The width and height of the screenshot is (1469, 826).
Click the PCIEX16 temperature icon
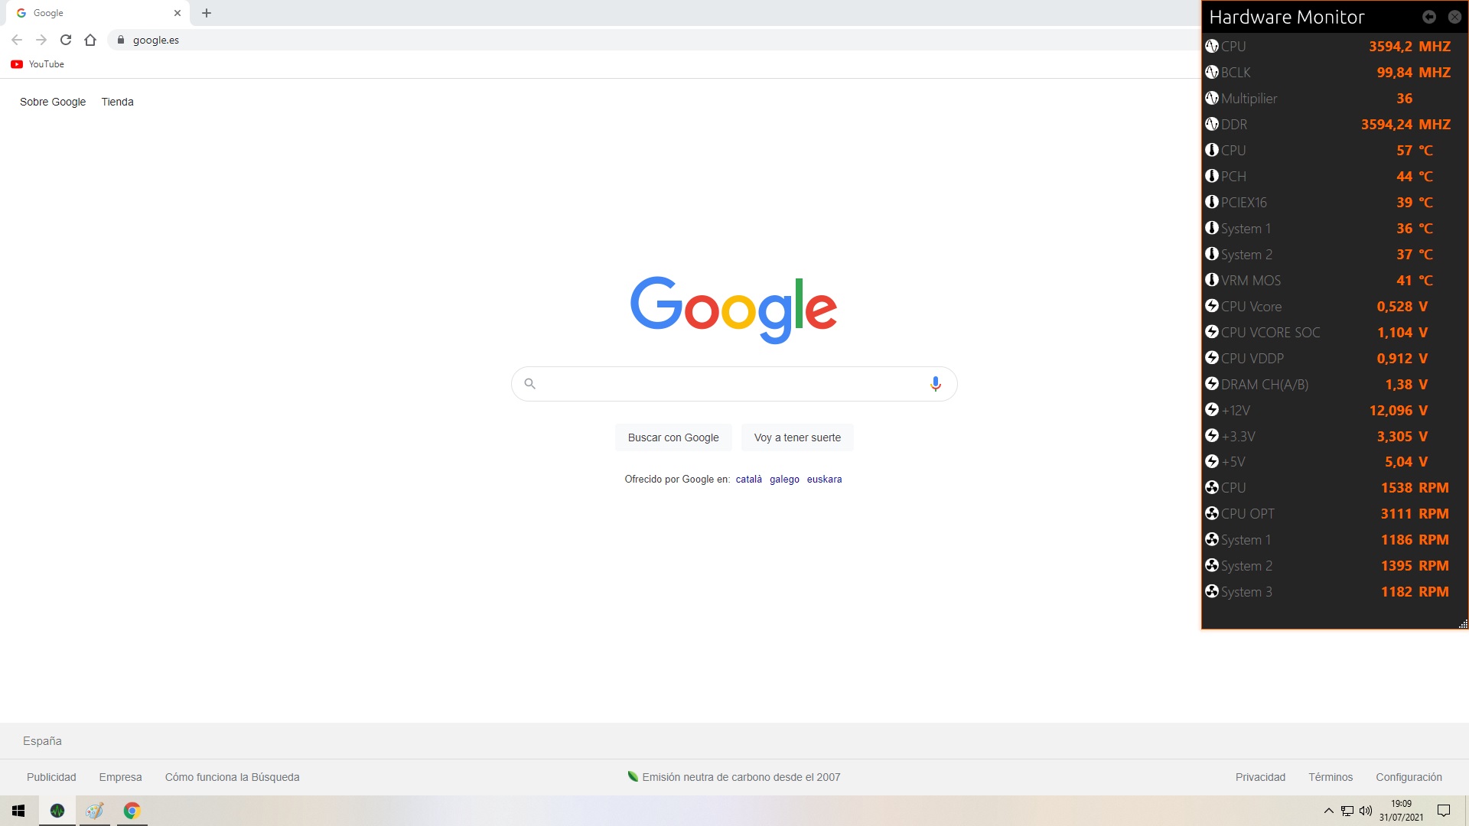(1212, 203)
